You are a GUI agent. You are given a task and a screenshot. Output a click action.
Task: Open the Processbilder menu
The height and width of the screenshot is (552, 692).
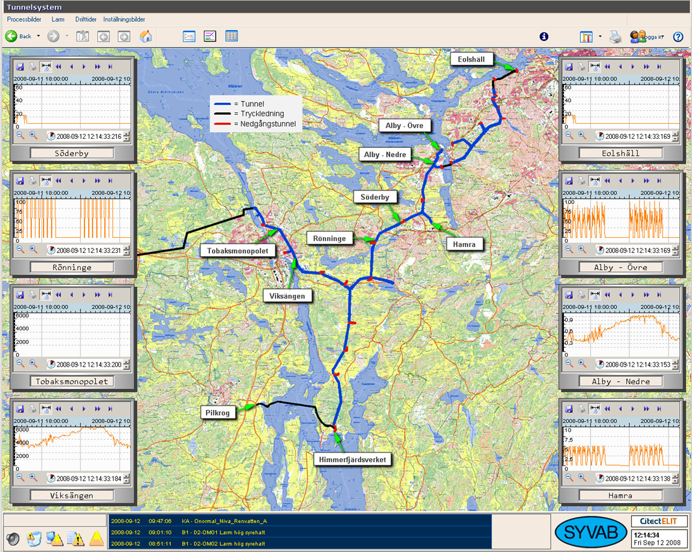(24, 19)
